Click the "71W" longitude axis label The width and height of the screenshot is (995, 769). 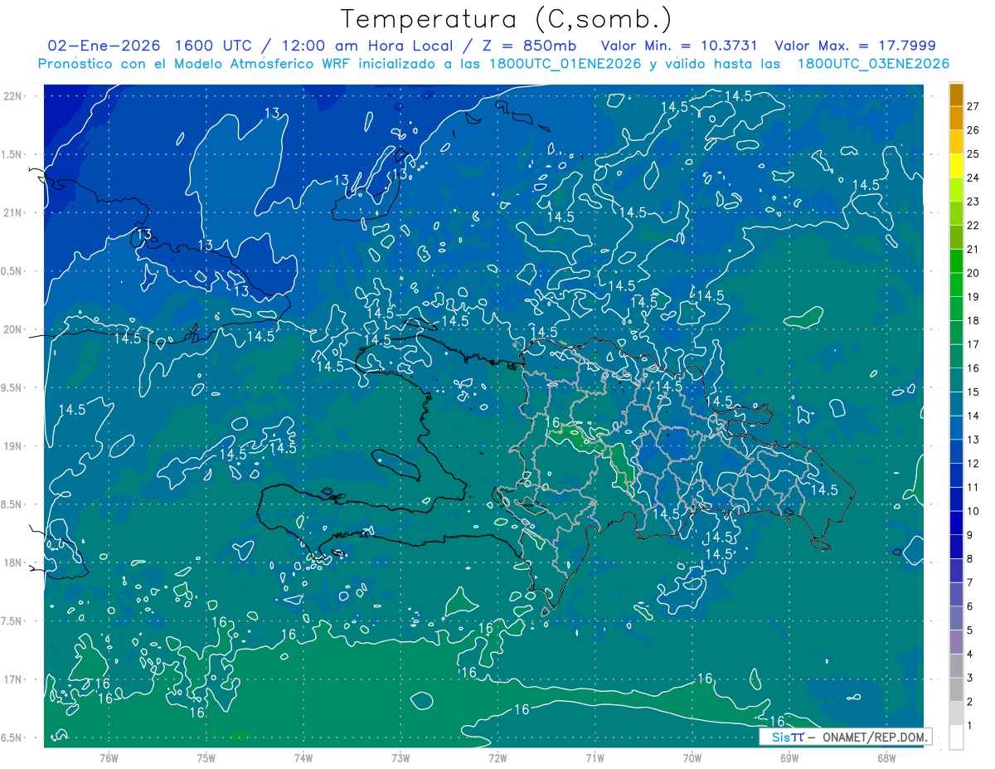click(595, 757)
